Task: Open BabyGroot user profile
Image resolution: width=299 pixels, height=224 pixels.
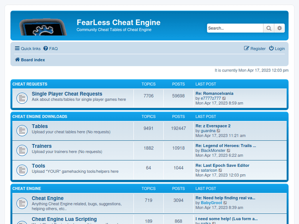Action: click(x=211, y=203)
